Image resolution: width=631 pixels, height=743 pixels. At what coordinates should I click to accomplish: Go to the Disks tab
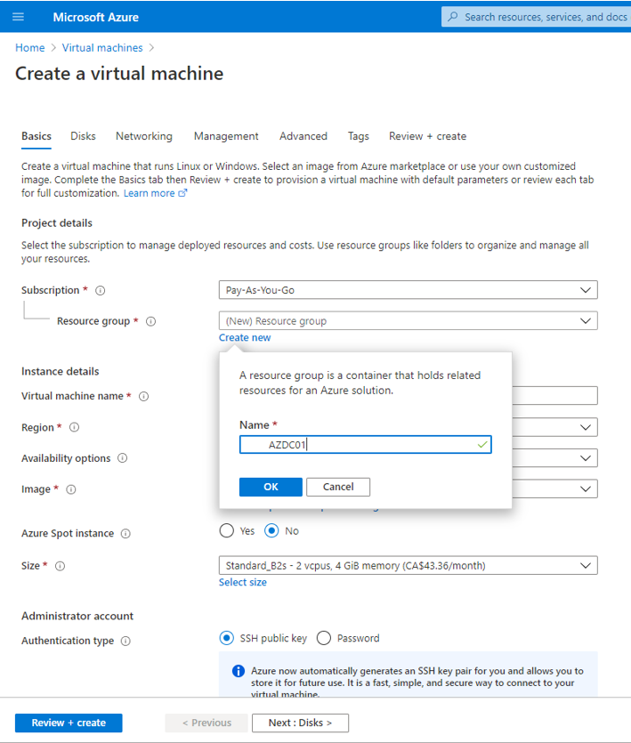point(83,136)
